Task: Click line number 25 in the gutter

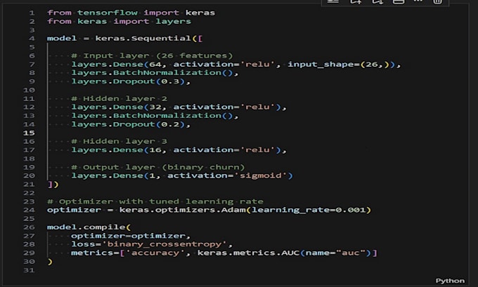Action: pyautogui.click(x=29, y=218)
